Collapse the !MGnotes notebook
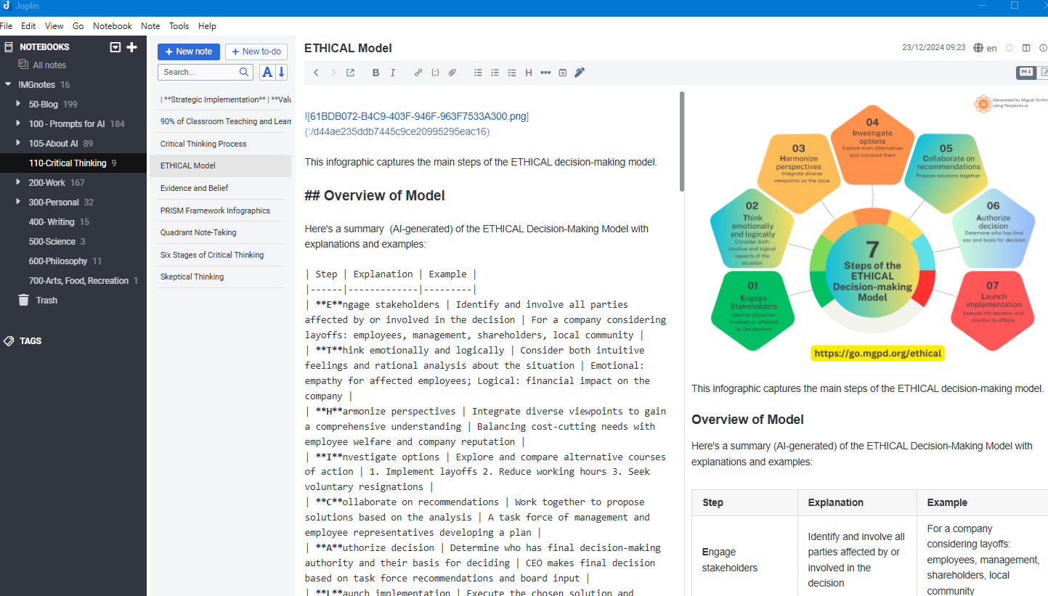 pos(8,84)
